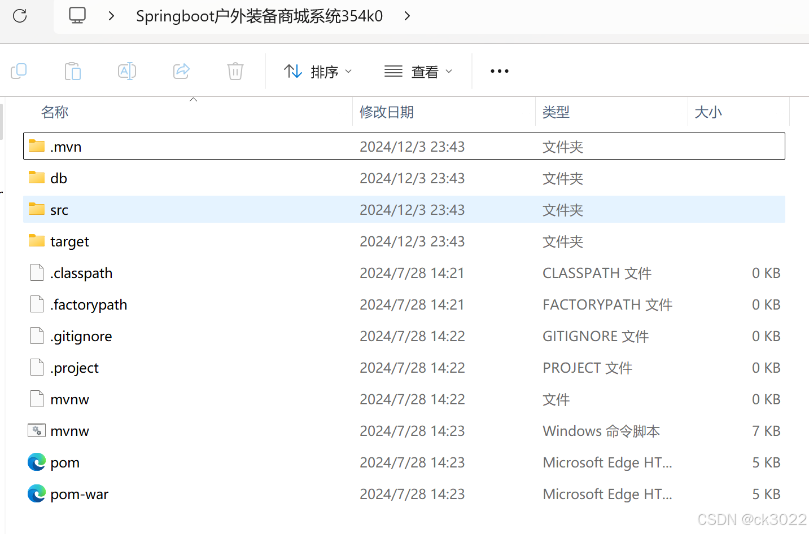Open the pom-war file
Image resolution: width=809 pixels, height=534 pixels.
[x=79, y=493]
